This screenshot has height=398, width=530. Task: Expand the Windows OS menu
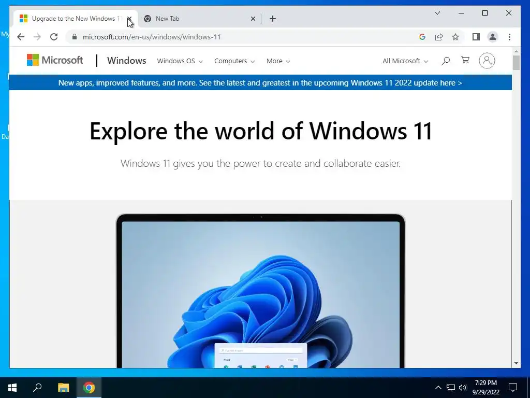tap(180, 61)
